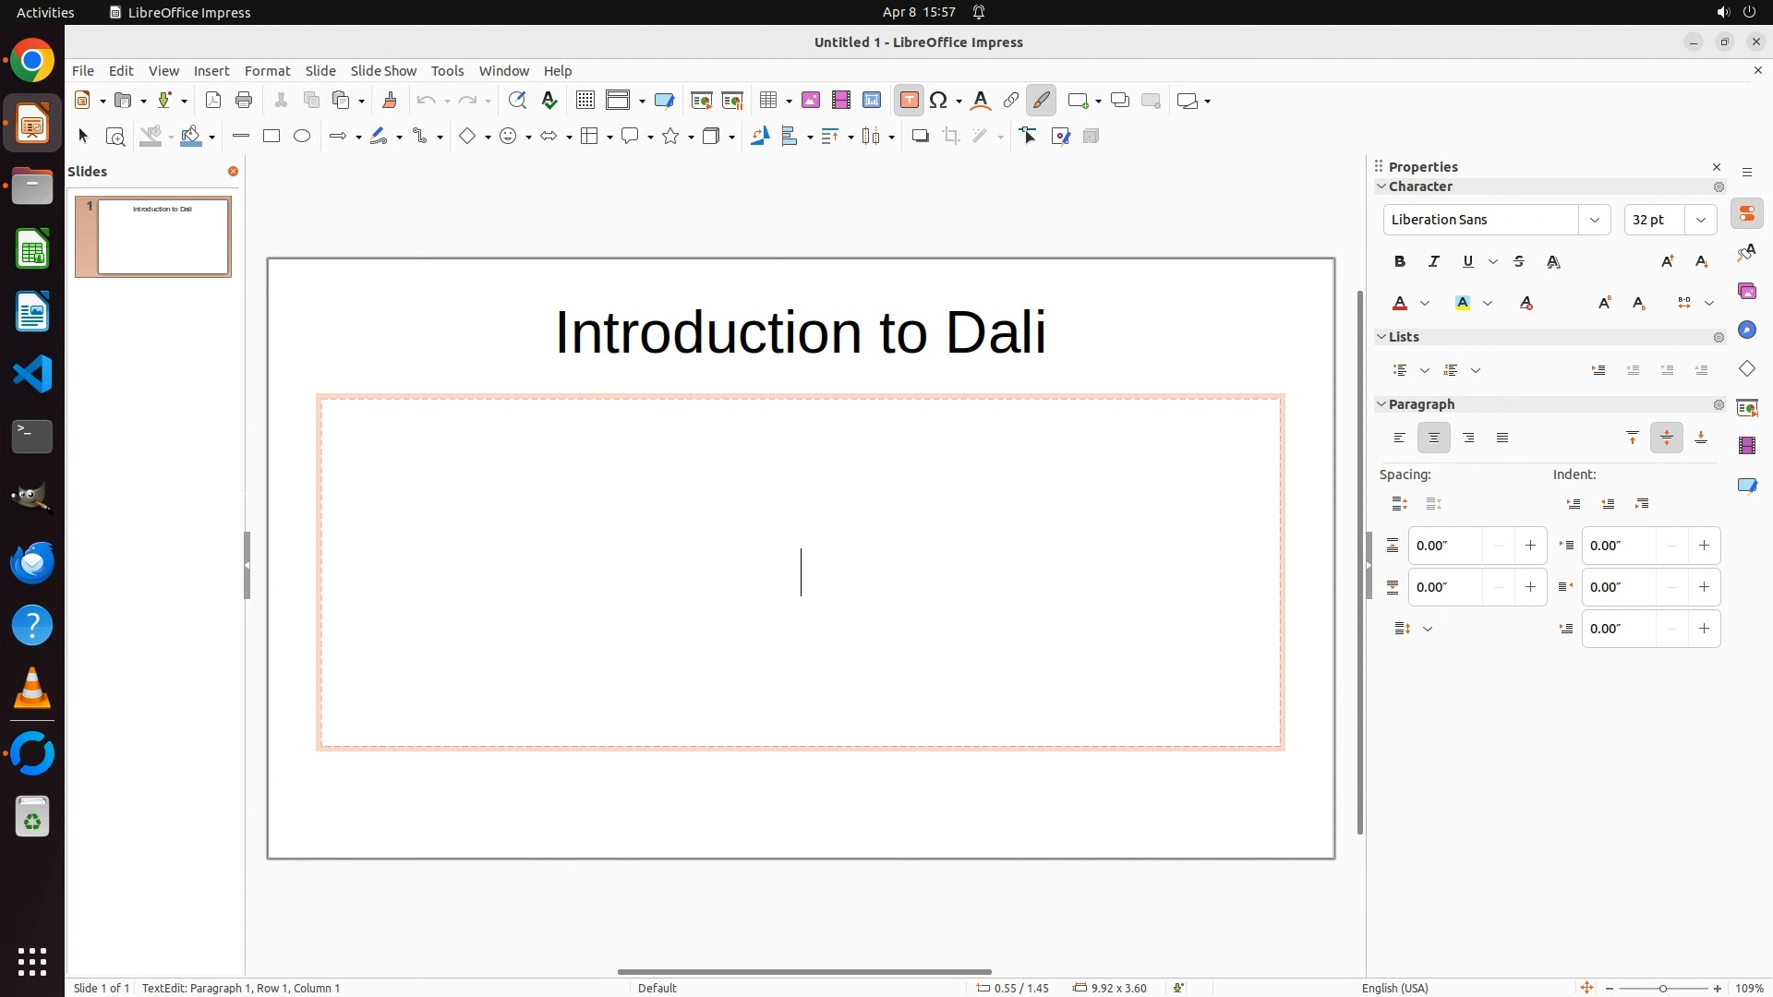Collapse the Lists section
Viewport: 1773px width, 997px height.
[1382, 337]
